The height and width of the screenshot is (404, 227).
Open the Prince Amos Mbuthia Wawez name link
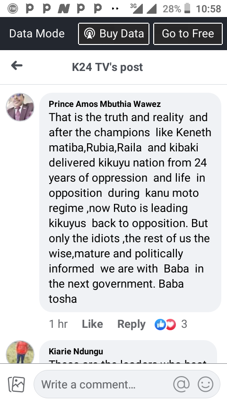coord(105,104)
